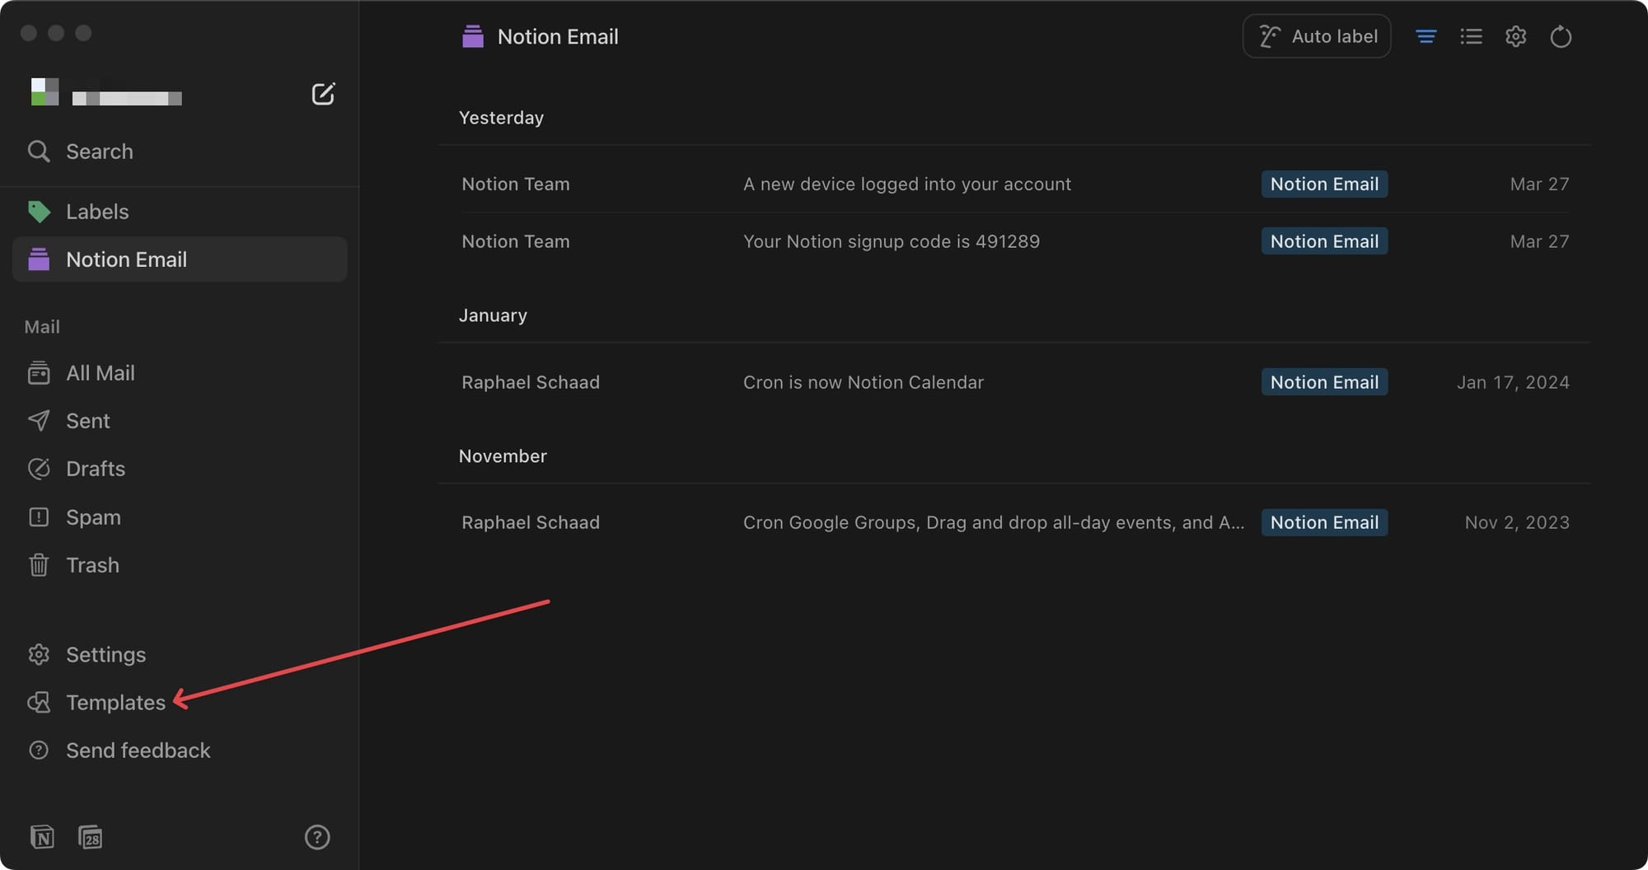Click the Notion Email label on the Jan 17, 2024 email

click(1324, 382)
